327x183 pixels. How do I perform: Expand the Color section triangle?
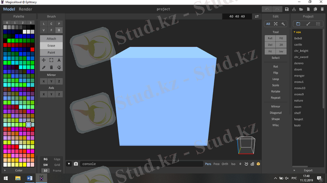pyautogui.click(x=5, y=170)
